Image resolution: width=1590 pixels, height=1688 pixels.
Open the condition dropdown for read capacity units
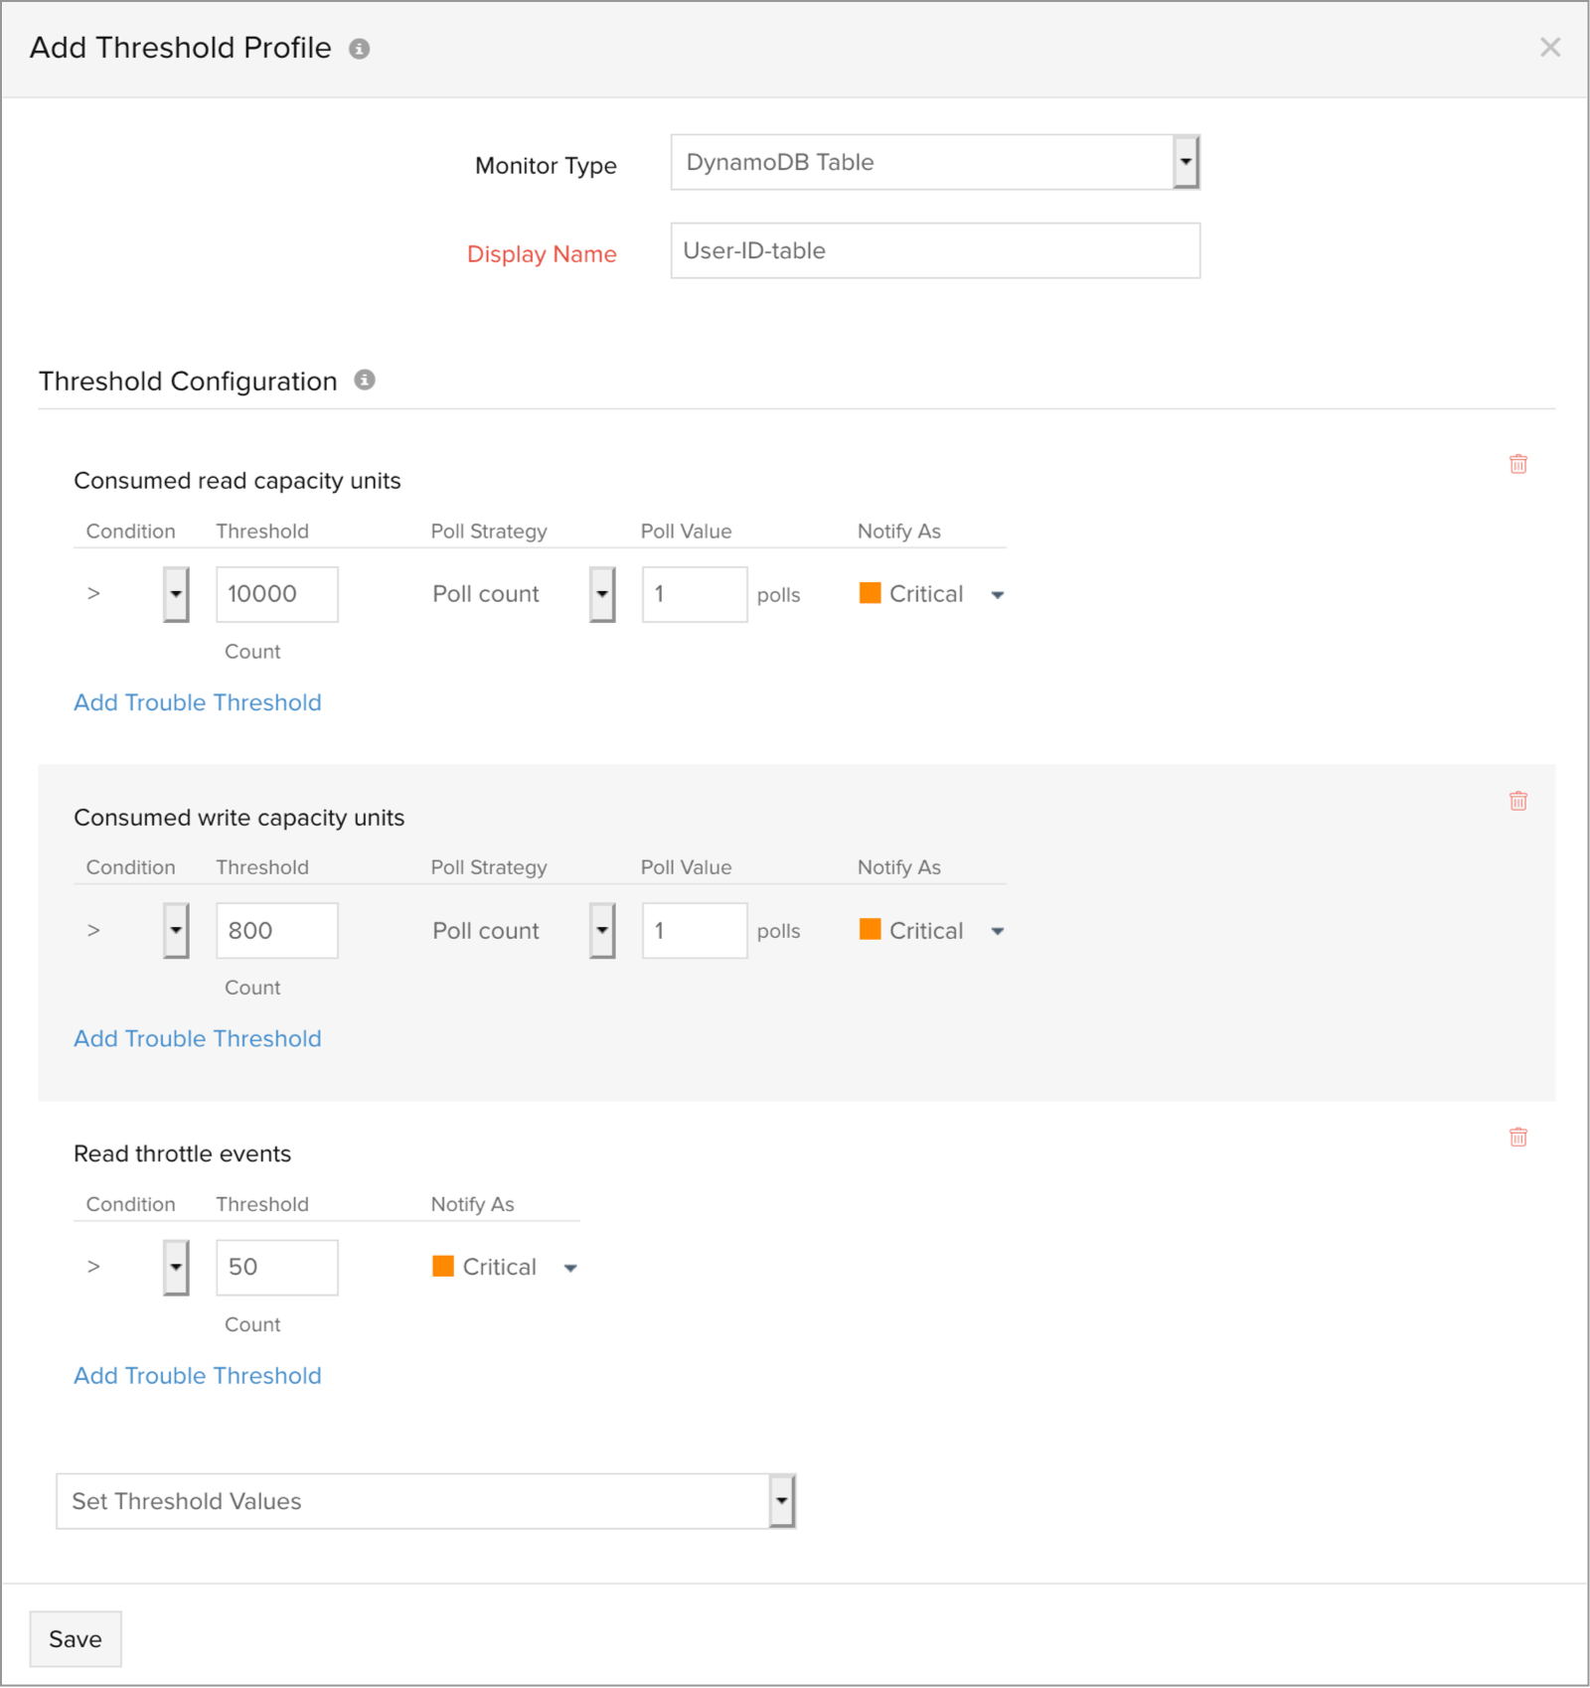[175, 593]
